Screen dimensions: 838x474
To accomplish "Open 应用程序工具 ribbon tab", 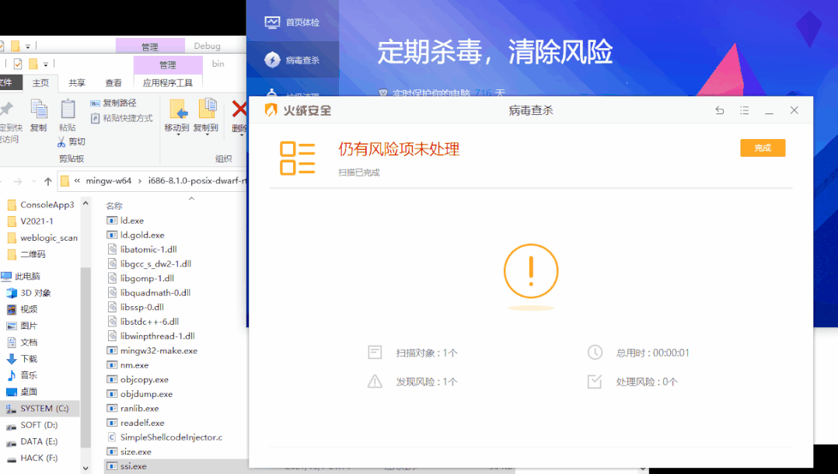I will pyautogui.click(x=168, y=83).
